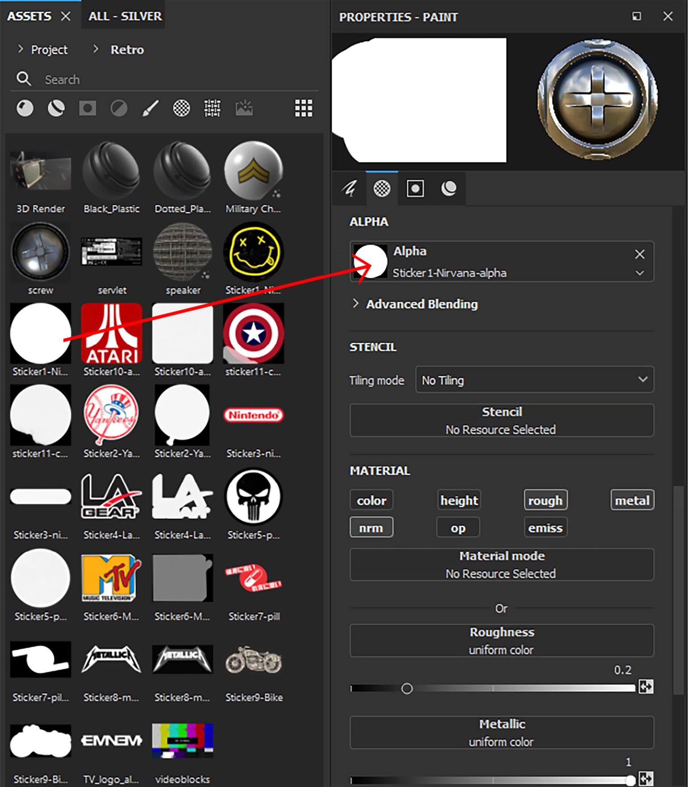688x787 pixels.
Task: Undock the Properties panel icon
Action: tap(637, 17)
